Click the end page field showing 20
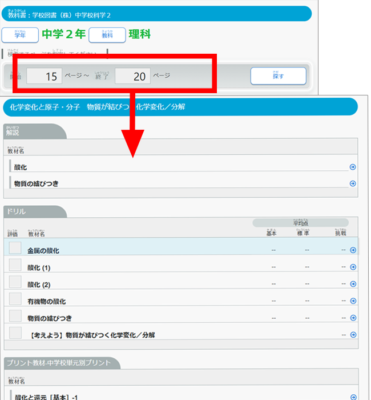Screen dimensions: 371x400 [x=133, y=76]
